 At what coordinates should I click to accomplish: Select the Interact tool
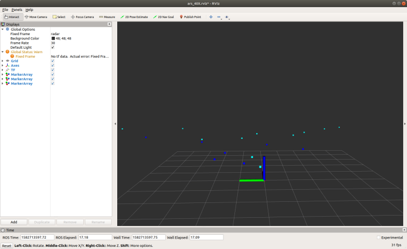(11, 17)
